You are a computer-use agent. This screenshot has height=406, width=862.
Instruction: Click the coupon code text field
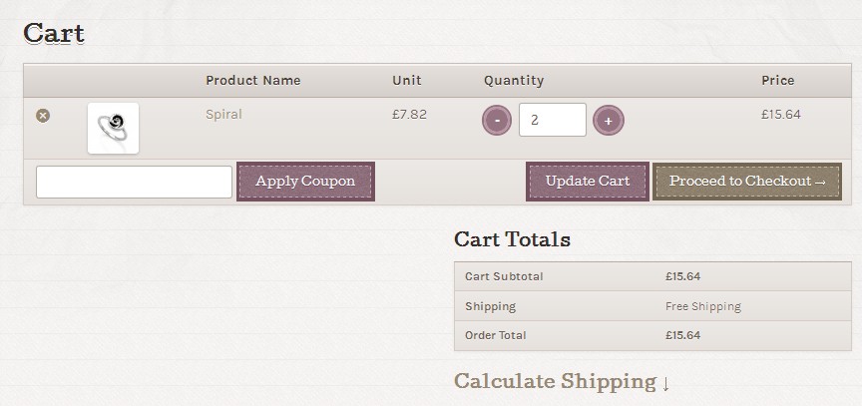pos(134,182)
